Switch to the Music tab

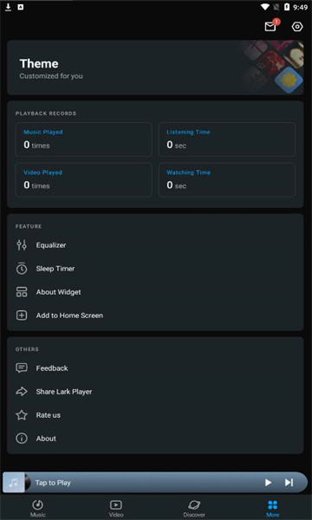[38, 508]
